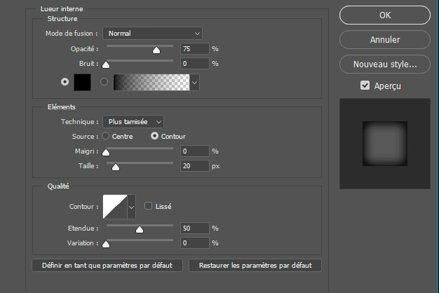Open the Mode de fusion dropdown
Image resolution: width=439 pixels, height=293 pixels.
coord(152,33)
